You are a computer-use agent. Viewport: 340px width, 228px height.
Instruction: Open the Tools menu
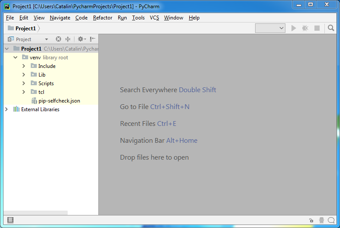coord(138,18)
